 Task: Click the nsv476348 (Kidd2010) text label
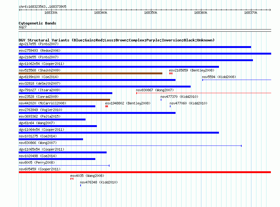[x=99, y=182]
